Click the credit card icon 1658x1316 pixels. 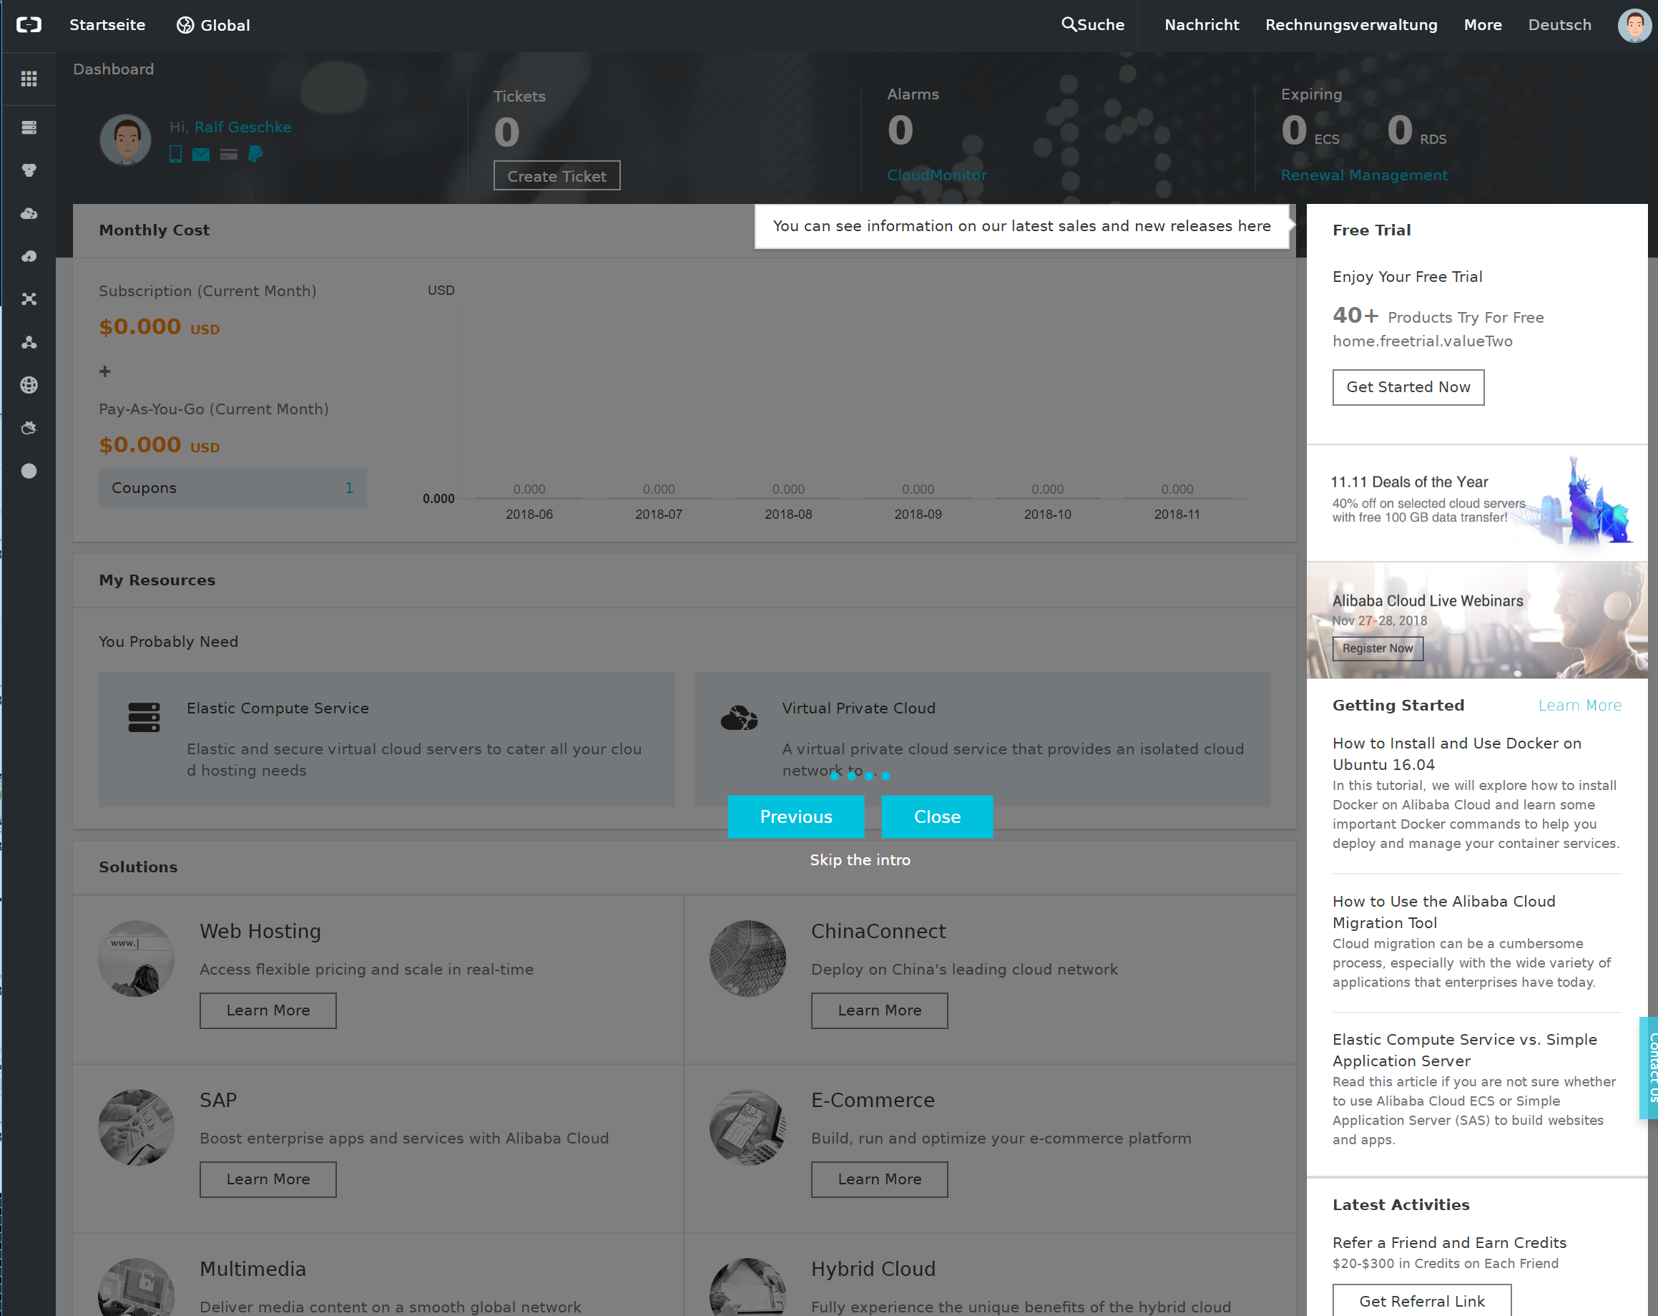tap(228, 155)
